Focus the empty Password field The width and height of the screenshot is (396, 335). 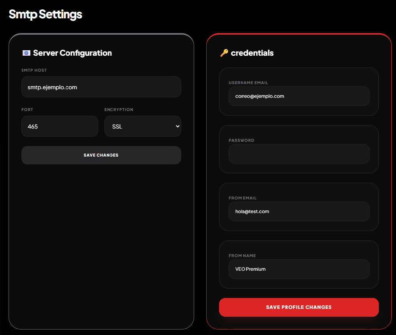(299, 154)
